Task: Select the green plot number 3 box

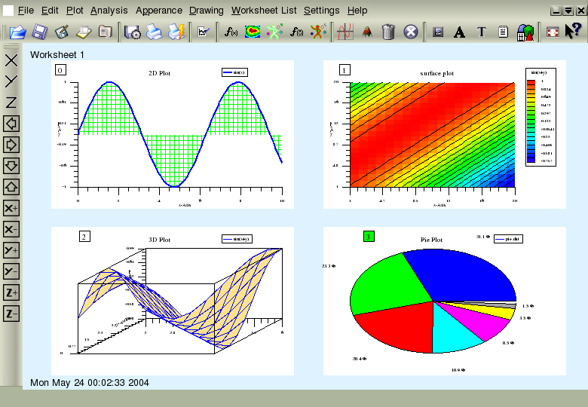Action: tap(369, 237)
